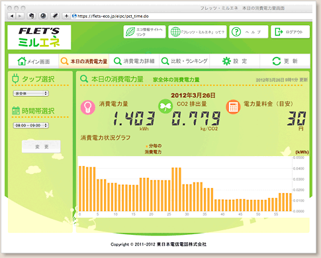Screen dimensions: 321x258
Task: Click the green clover CO2 icon
Action: click(x=165, y=107)
